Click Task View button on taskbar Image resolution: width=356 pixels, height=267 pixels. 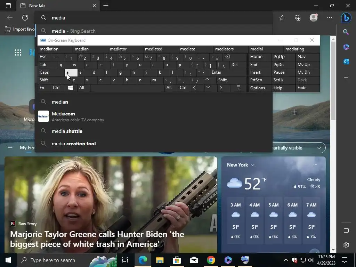click(125, 260)
